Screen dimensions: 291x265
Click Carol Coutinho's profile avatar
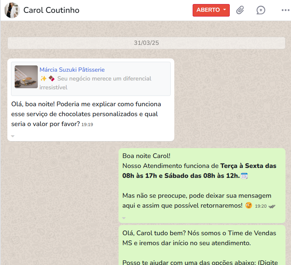[x=12, y=10]
